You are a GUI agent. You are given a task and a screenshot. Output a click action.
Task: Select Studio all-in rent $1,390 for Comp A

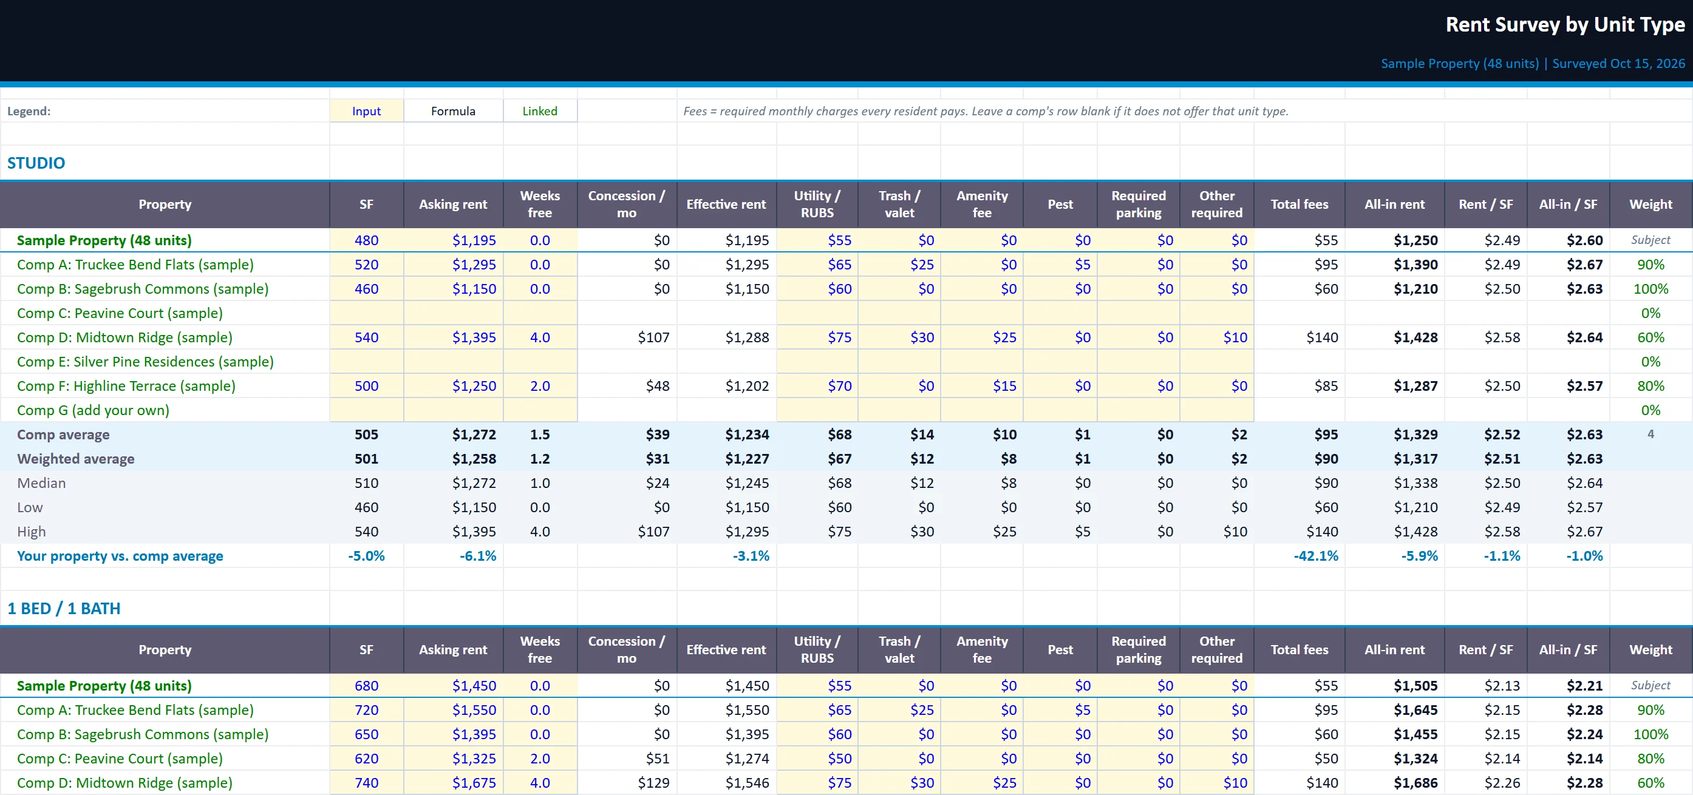[x=1395, y=265]
